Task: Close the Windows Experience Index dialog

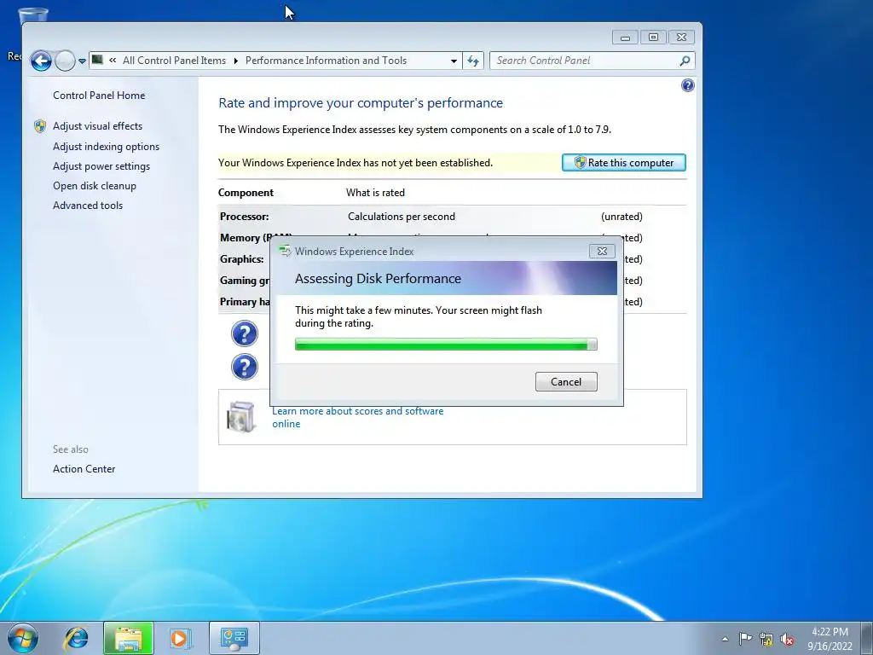Action: tap(602, 252)
